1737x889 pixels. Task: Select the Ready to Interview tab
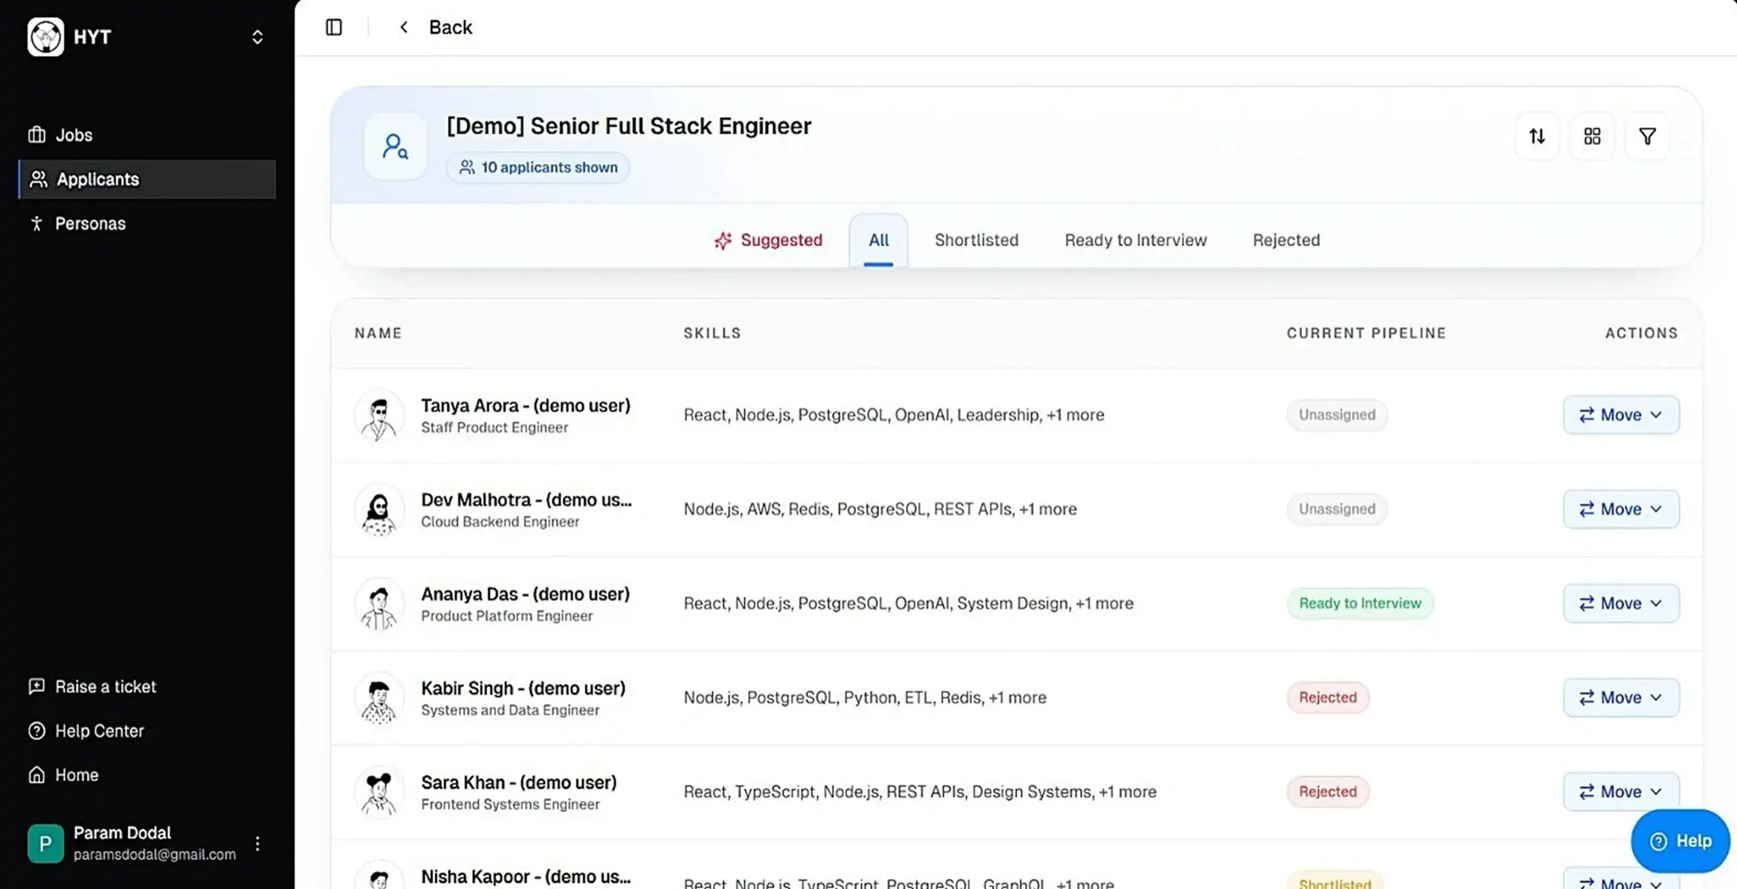point(1136,240)
